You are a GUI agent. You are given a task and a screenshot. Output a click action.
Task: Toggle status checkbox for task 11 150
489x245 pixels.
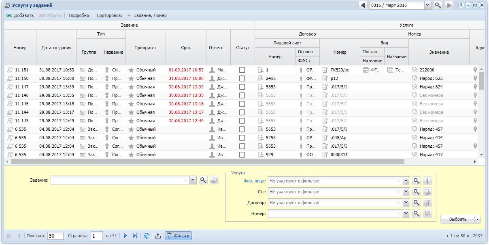242,78
